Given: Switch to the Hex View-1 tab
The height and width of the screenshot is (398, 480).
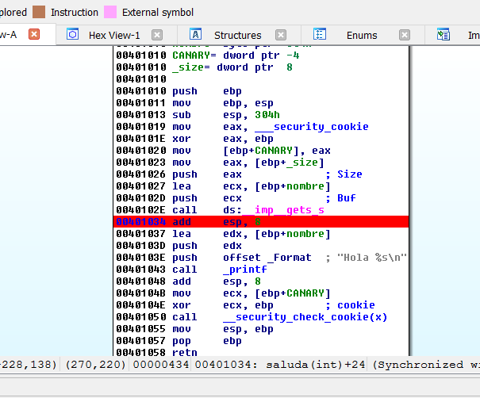Looking at the screenshot, I should tap(113, 35).
